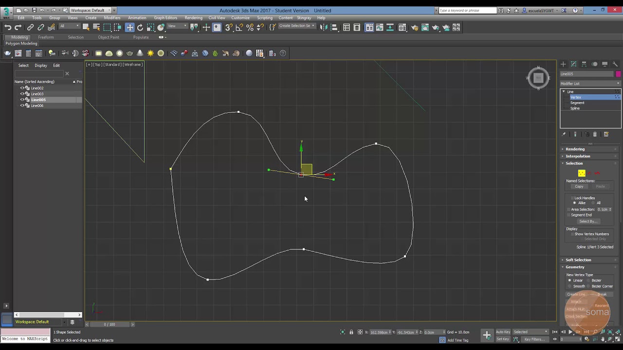Activate the Select and Rotate tool
Screen dimensions: 623x350
coord(140,28)
